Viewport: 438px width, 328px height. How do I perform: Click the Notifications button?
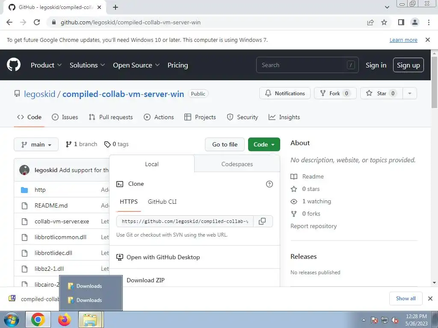(x=284, y=93)
